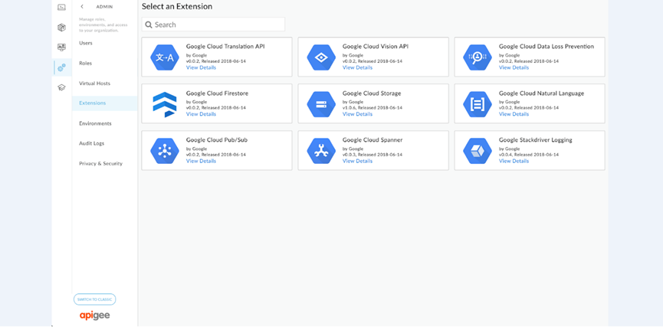Viewport: 663px width, 327px height.
Task: View Details for Google Cloud Translation API
Action: (x=201, y=67)
